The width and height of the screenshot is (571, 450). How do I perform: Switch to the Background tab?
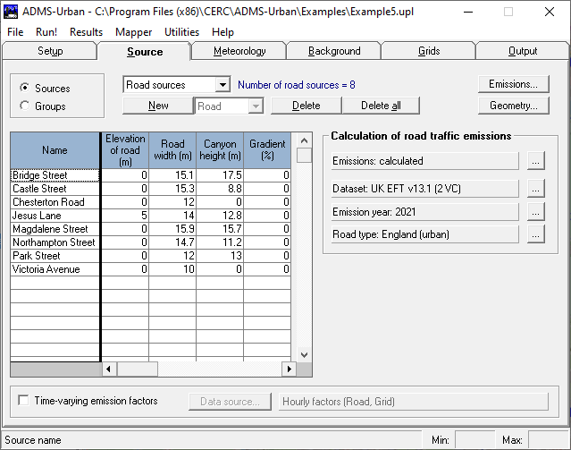[x=334, y=51]
